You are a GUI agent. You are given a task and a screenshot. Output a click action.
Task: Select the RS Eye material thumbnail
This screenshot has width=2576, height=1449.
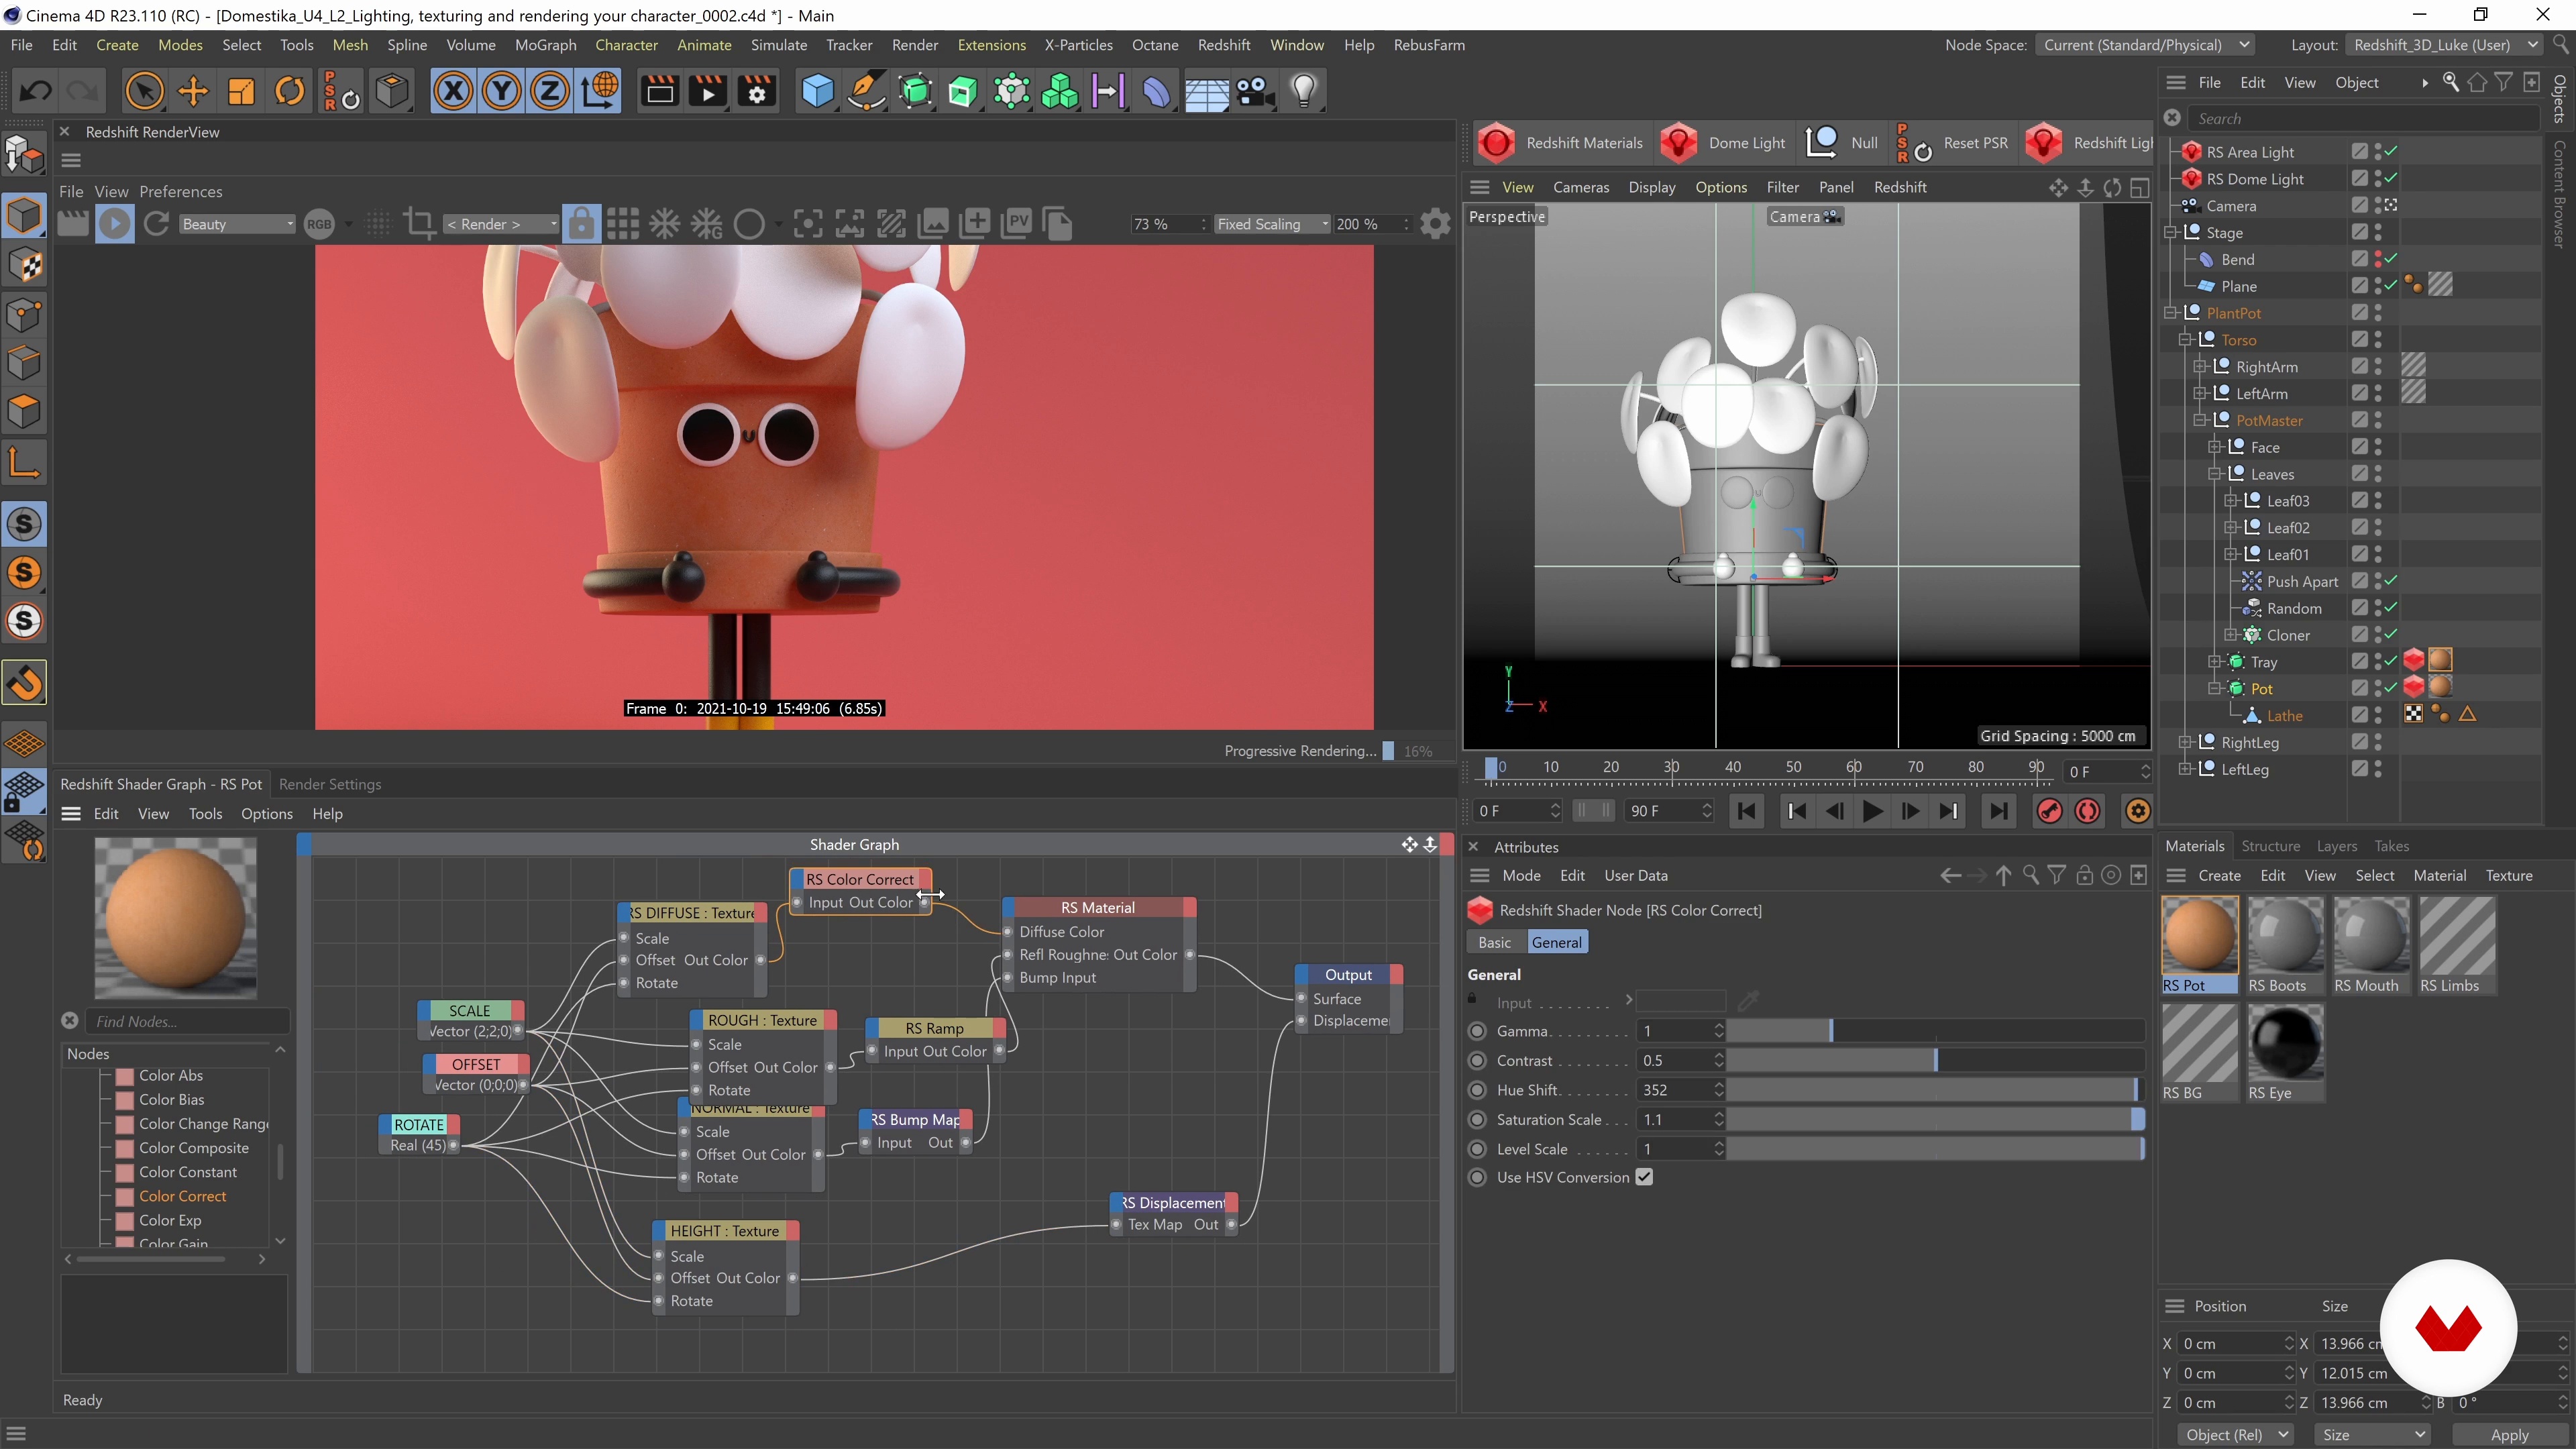tap(2285, 1043)
